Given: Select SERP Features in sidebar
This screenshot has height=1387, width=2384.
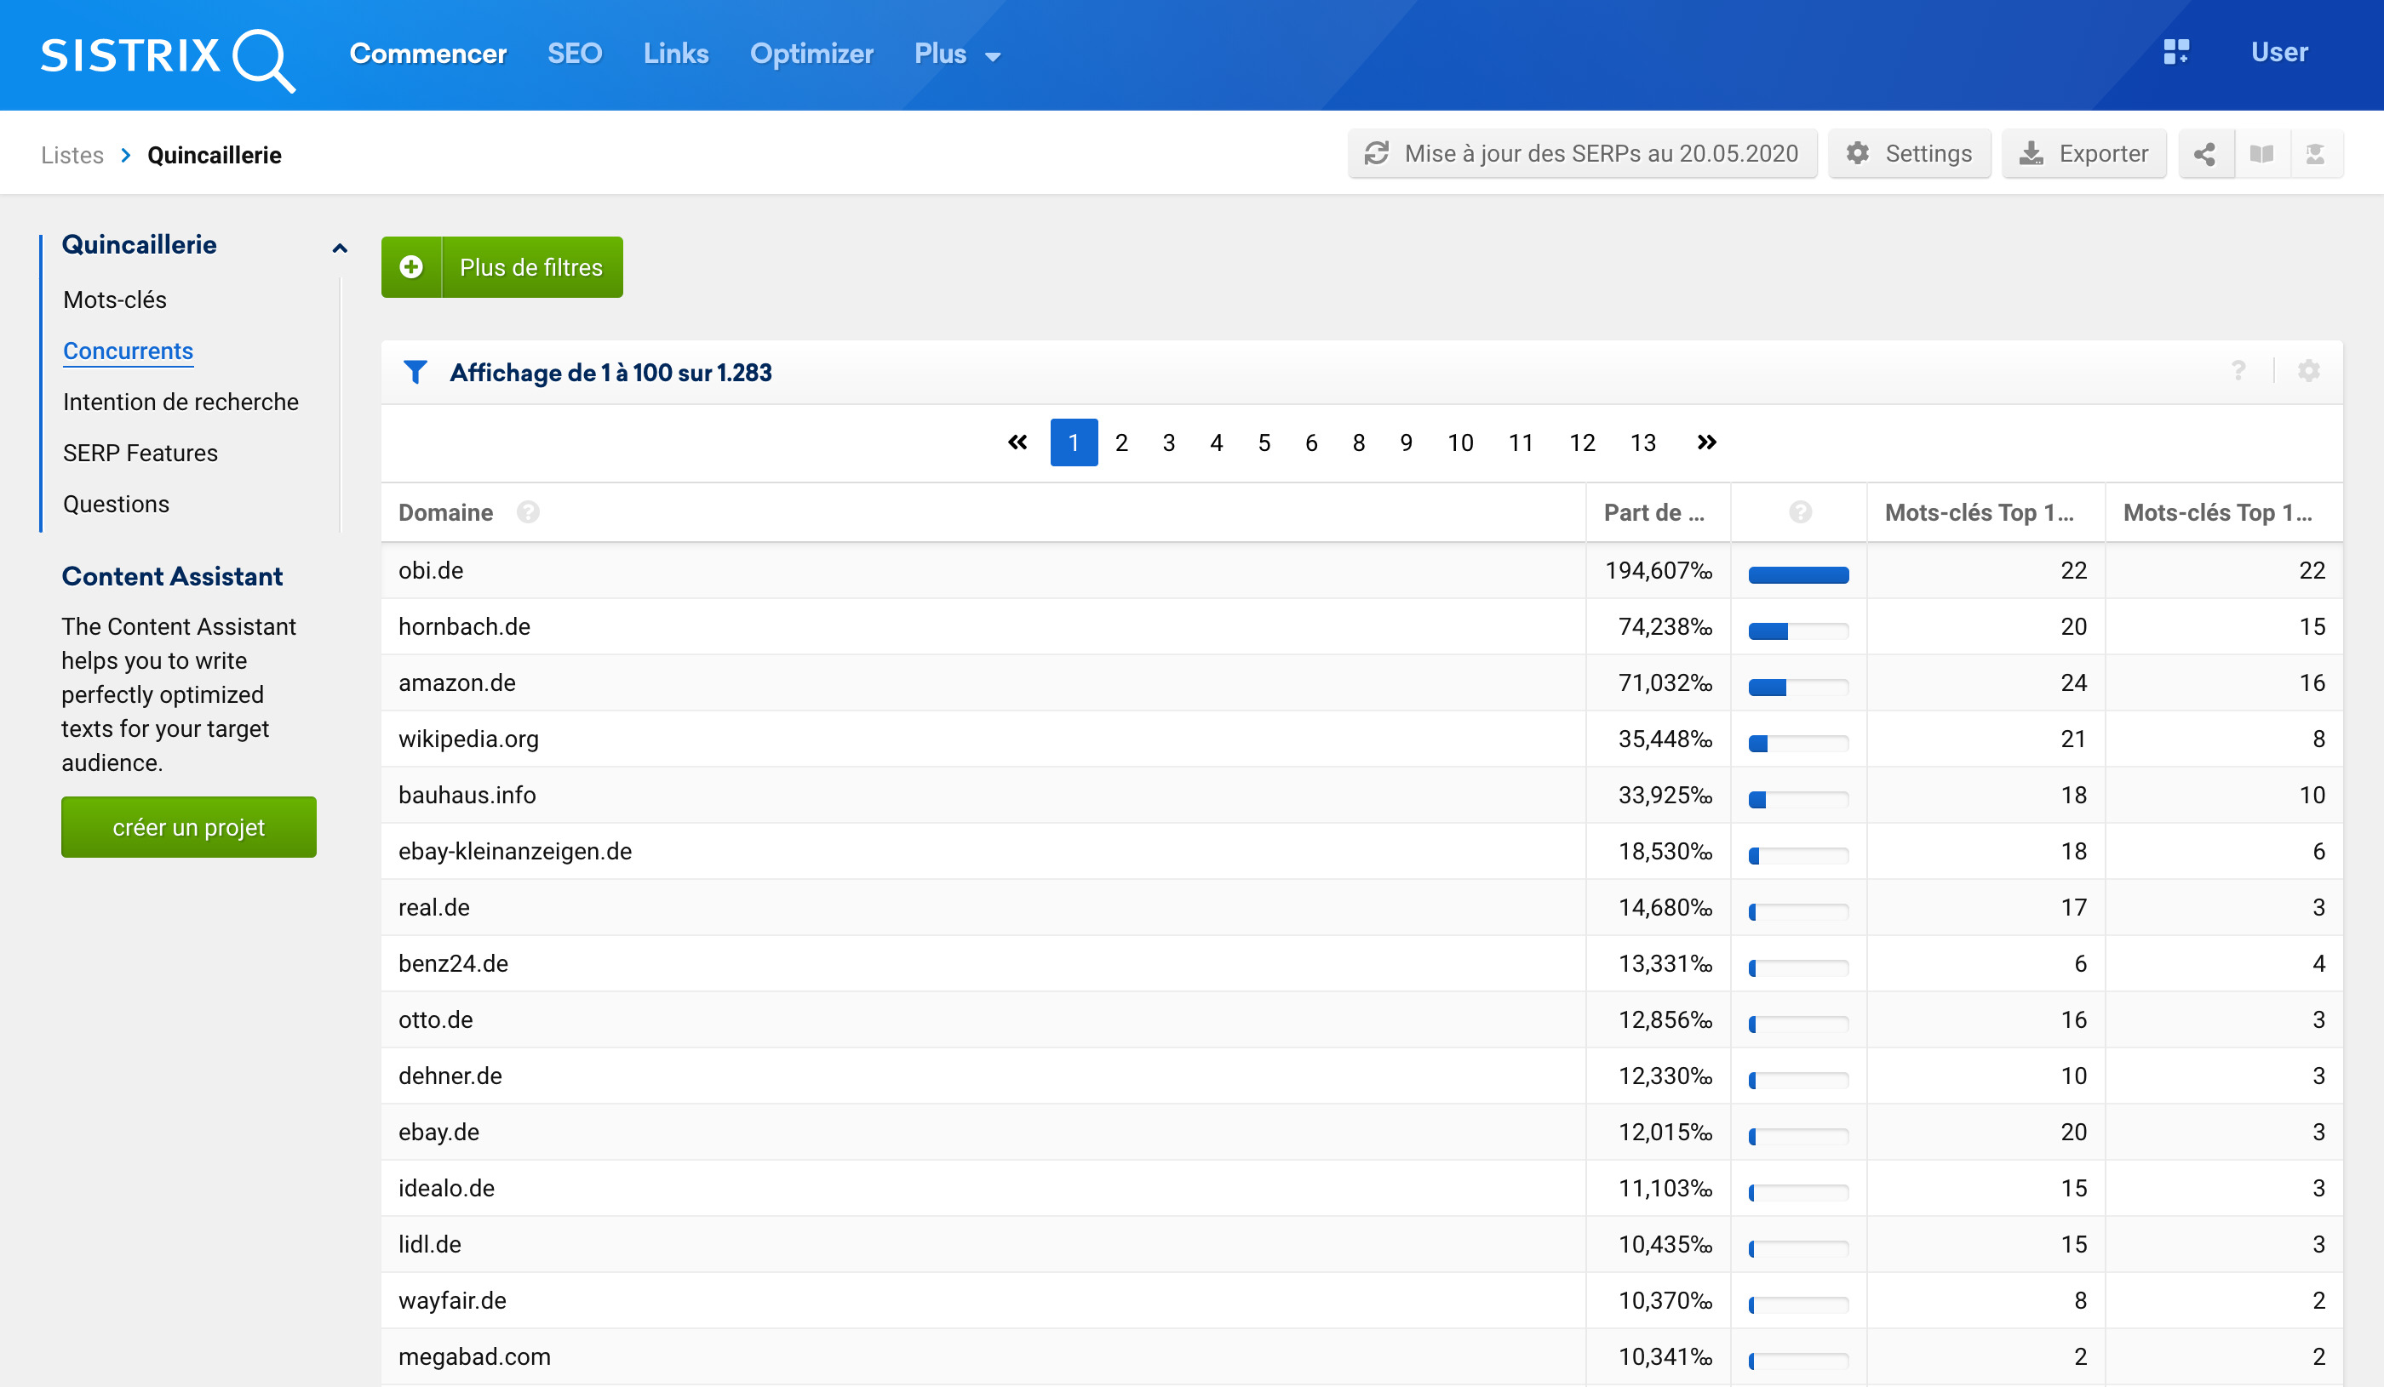Looking at the screenshot, I should point(140,453).
